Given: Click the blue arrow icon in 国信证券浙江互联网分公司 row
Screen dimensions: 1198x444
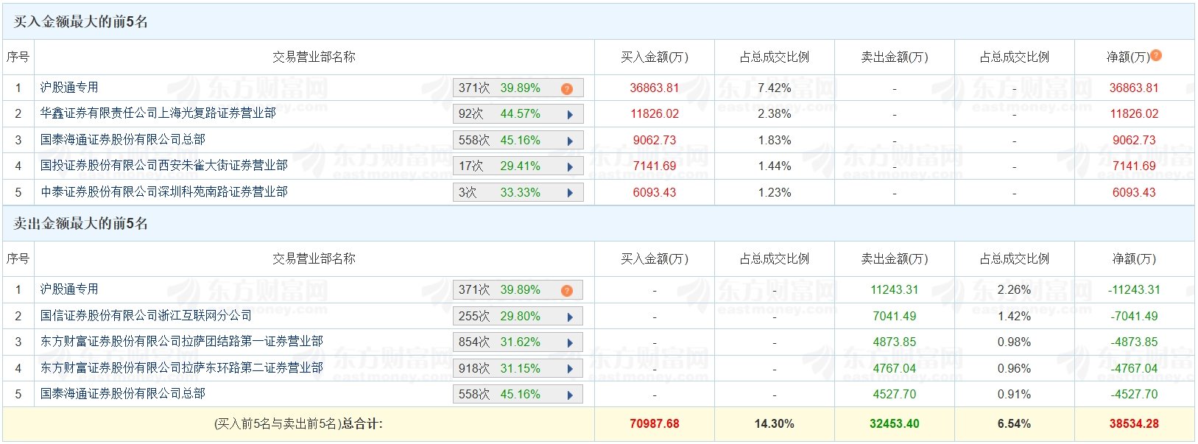Looking at the screenshot, I should (570, 317).
